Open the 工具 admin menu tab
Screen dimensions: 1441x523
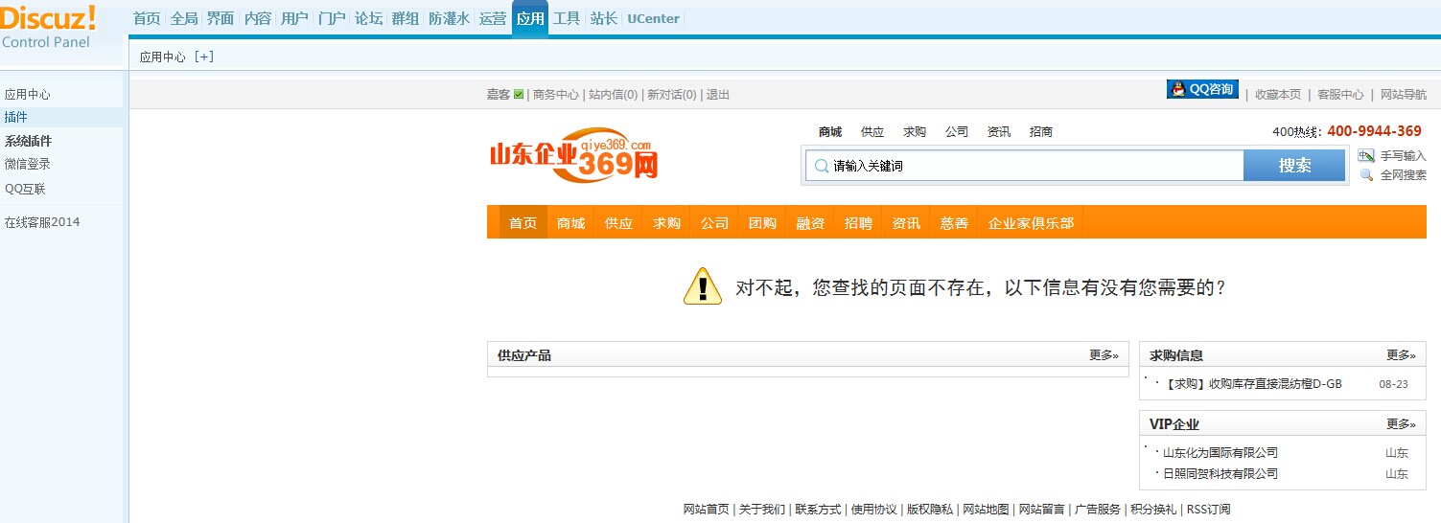point(567,18)
